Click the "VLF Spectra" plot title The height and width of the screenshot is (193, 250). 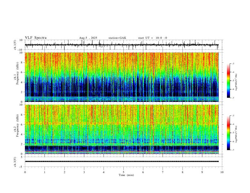pos(36,38)
